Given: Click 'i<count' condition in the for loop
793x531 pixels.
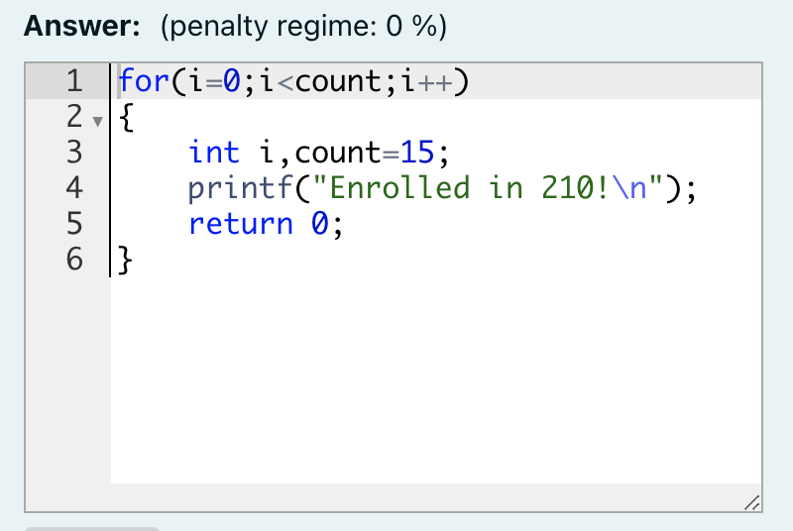Looking at the screenshot, I should pos(321,81).
